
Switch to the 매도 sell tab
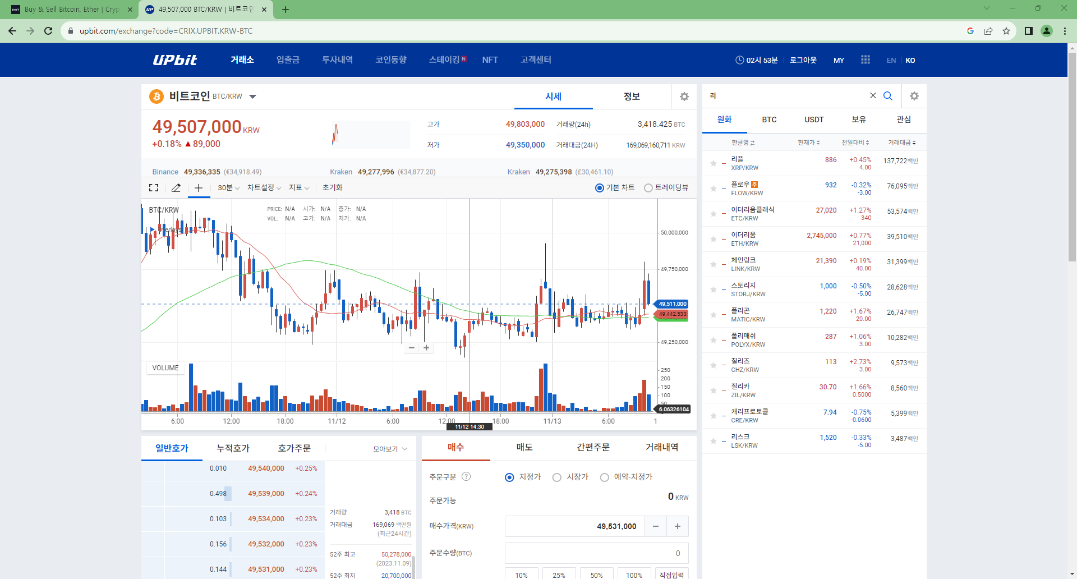click(x=524, y=447)
